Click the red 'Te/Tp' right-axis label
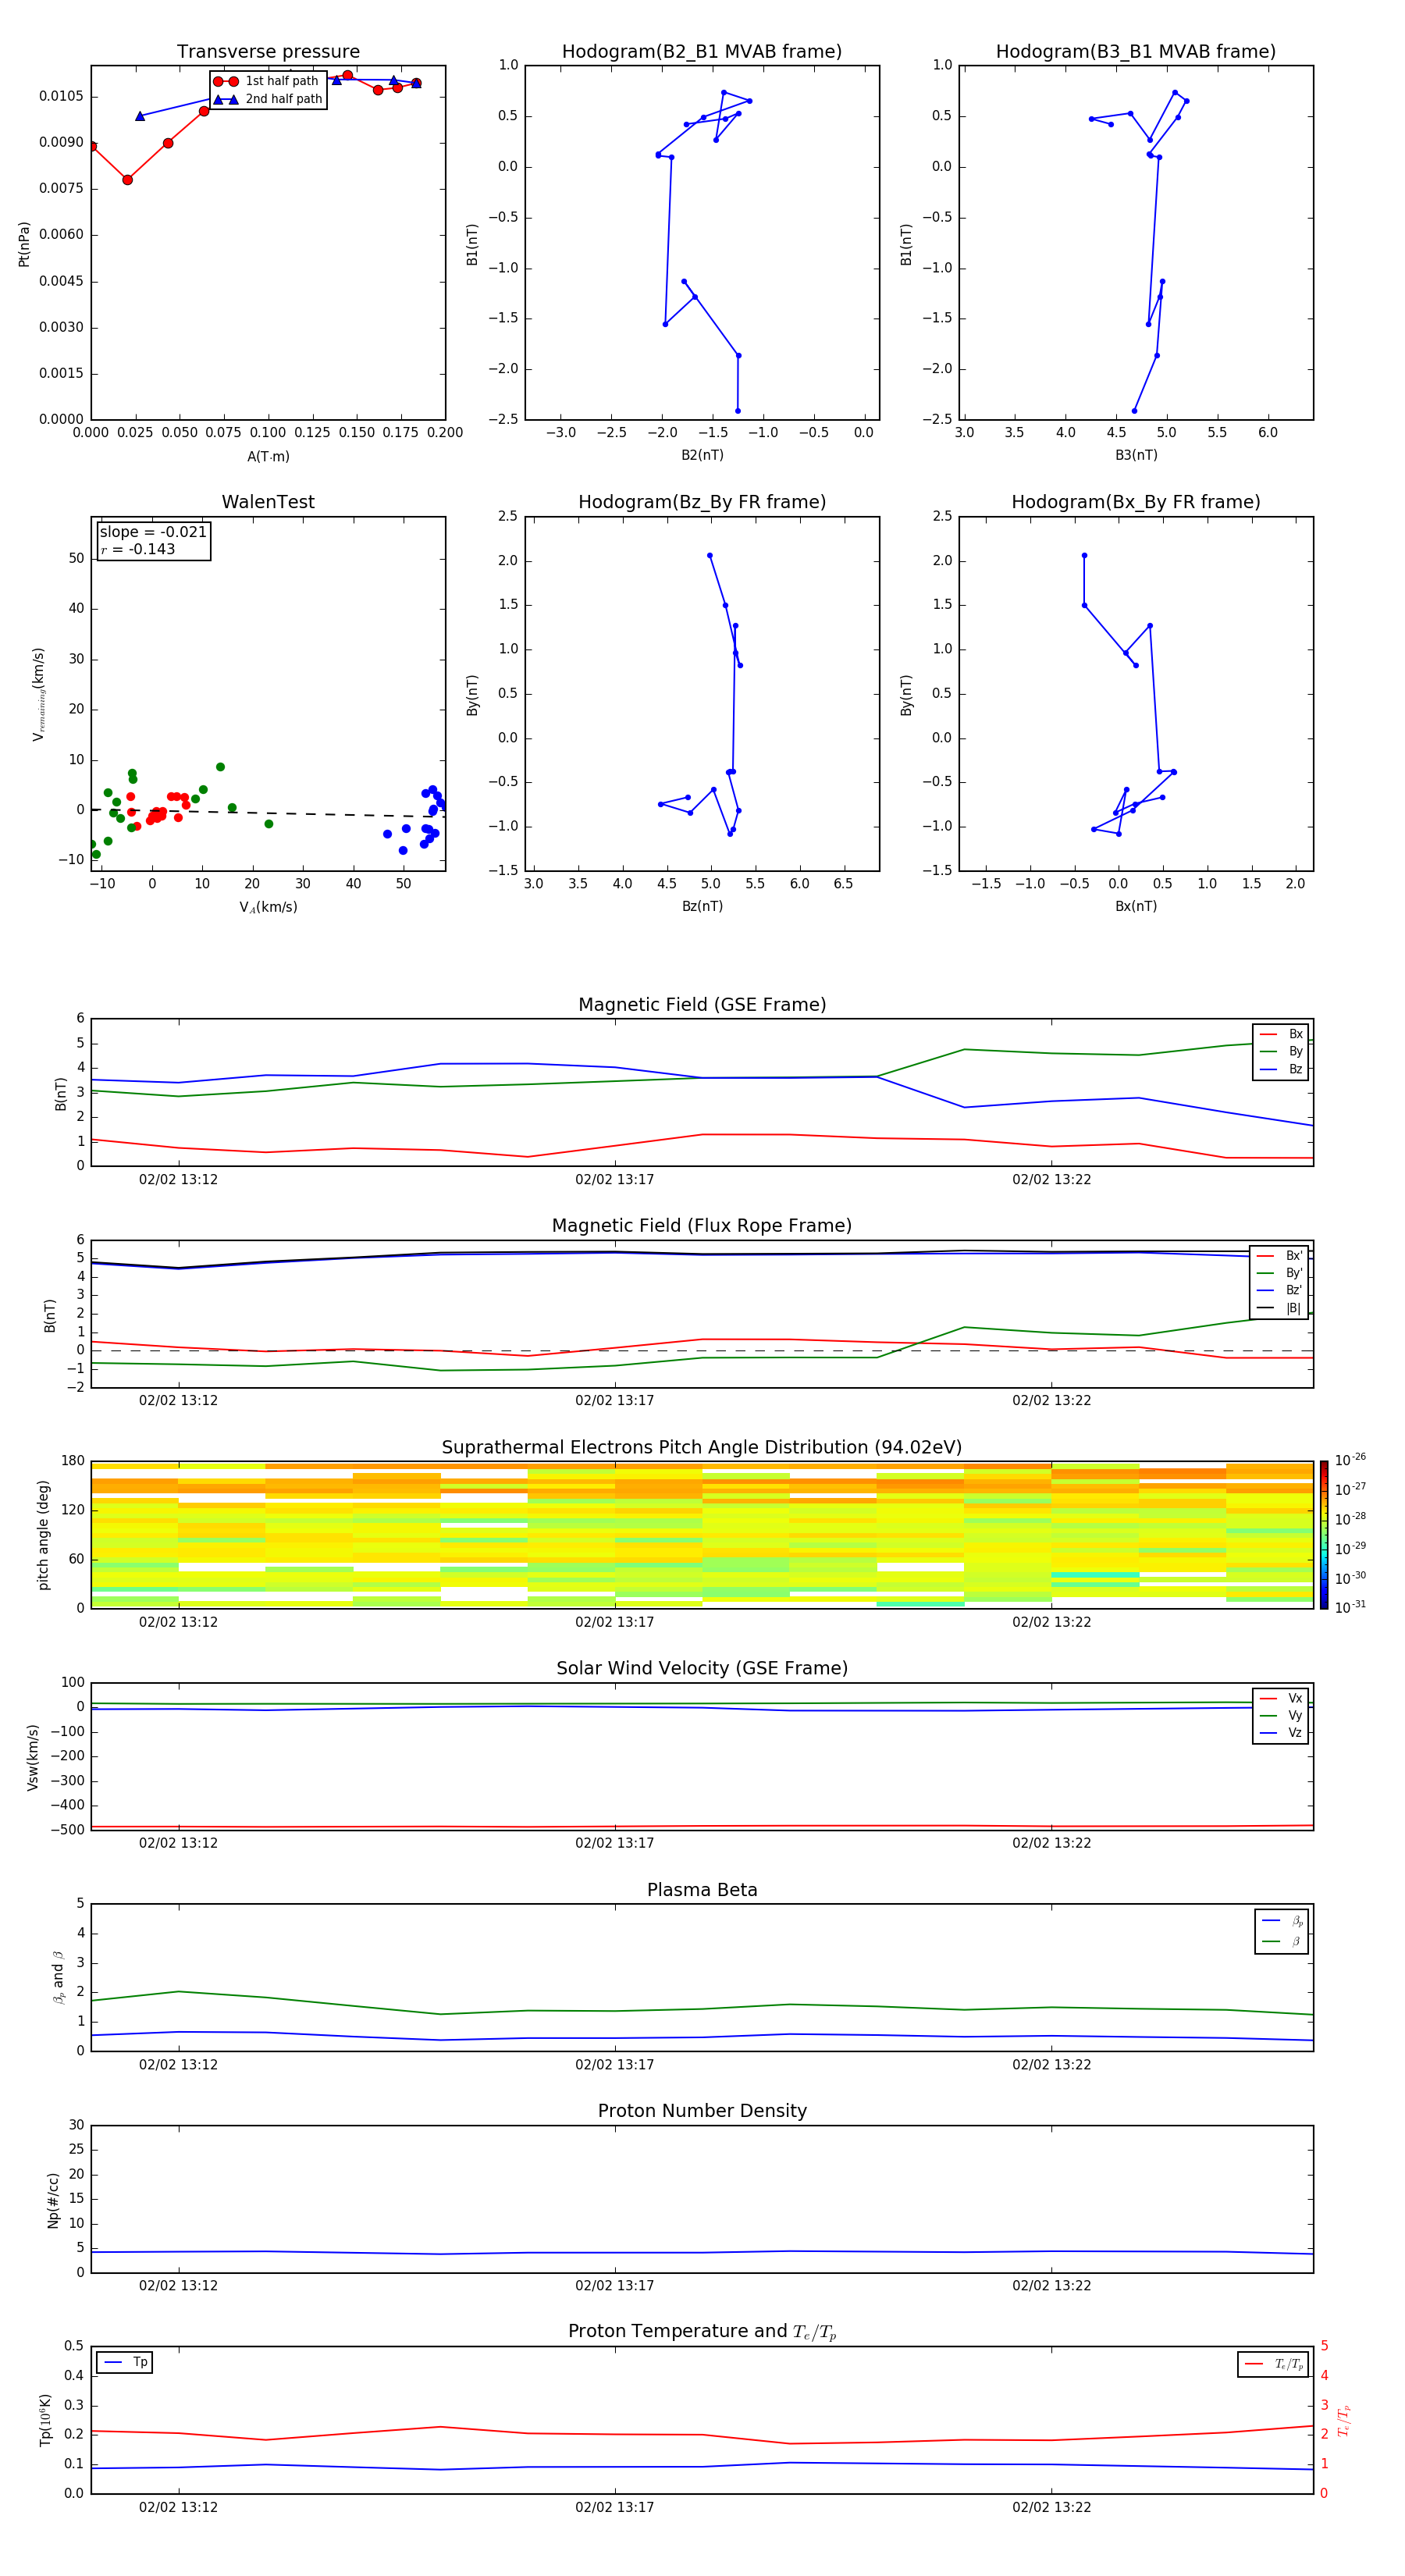 tap(1343, 2420)
